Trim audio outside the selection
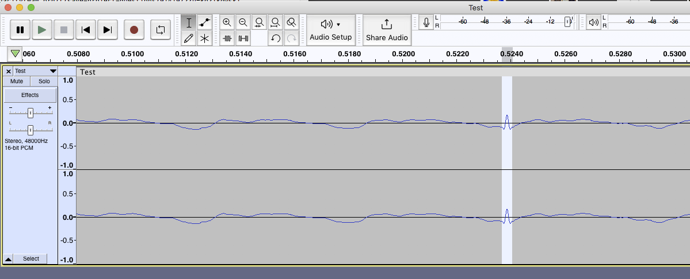The width and height of the screenshot is (690, 279). 227,38
